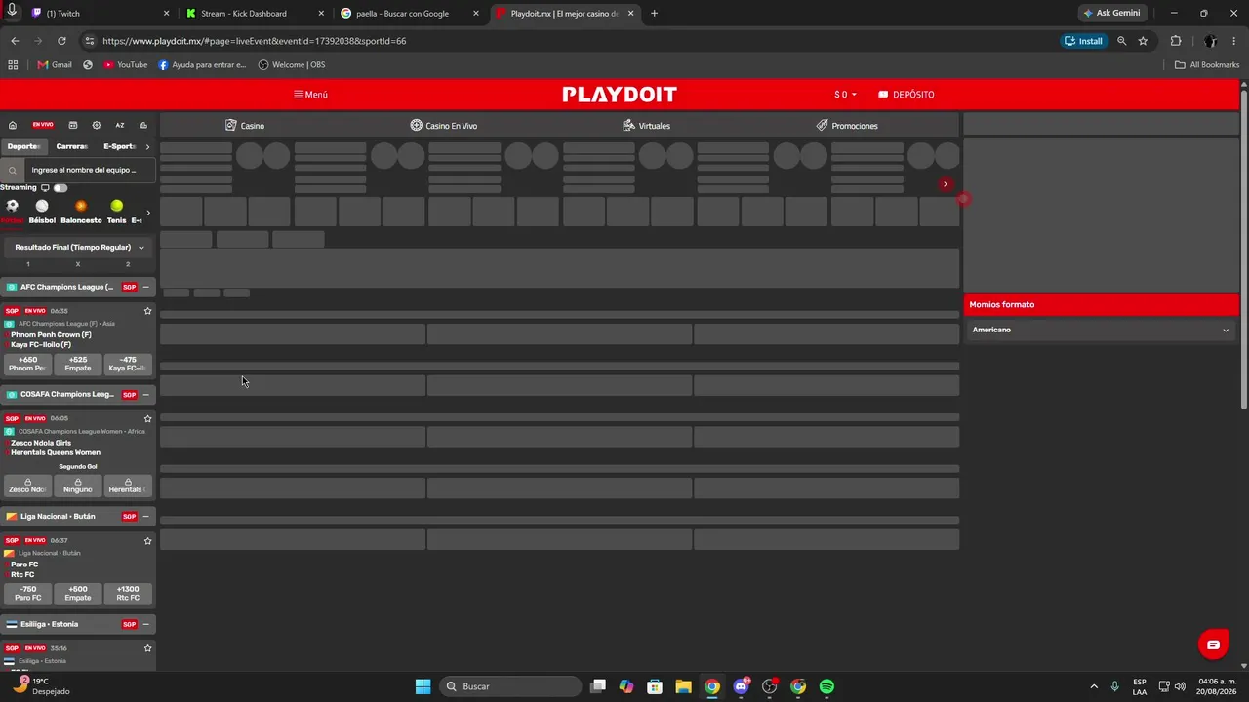The width and height of the screenshot is (1249, 702).
Task: Go to sportsbook home icon
Action: pyautogui.click(x=13, y=125)
